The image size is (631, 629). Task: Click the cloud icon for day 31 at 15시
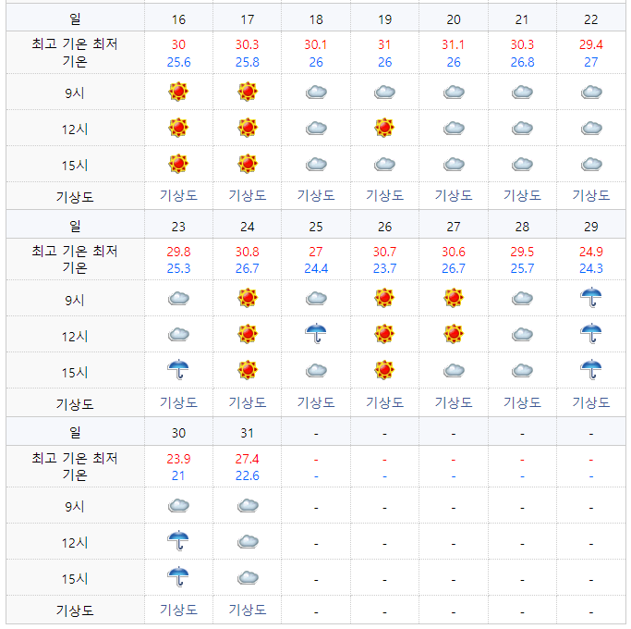[x=247, y=578]
